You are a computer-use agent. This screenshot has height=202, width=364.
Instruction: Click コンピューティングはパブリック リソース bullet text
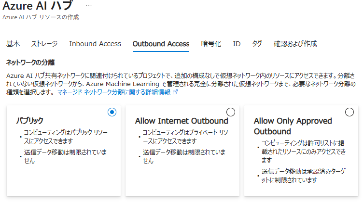[x=66, y=137]
